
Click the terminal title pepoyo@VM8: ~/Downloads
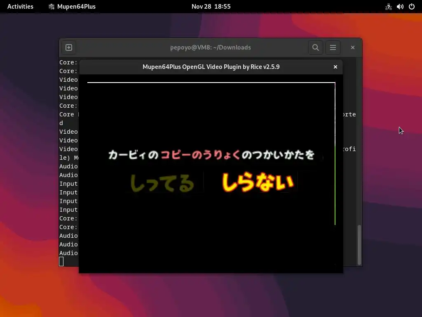pyautogui.click(x=211, y=47)
